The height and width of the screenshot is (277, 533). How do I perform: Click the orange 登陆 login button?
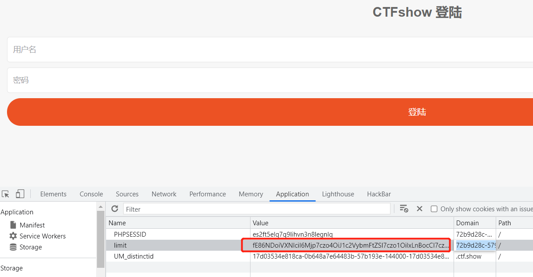(x=270, y=112)
